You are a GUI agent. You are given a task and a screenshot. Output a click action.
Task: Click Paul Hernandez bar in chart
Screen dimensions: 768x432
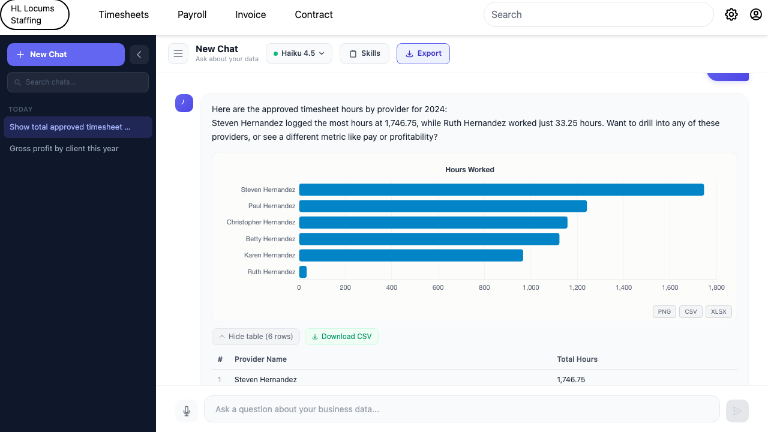click(443, 206)
